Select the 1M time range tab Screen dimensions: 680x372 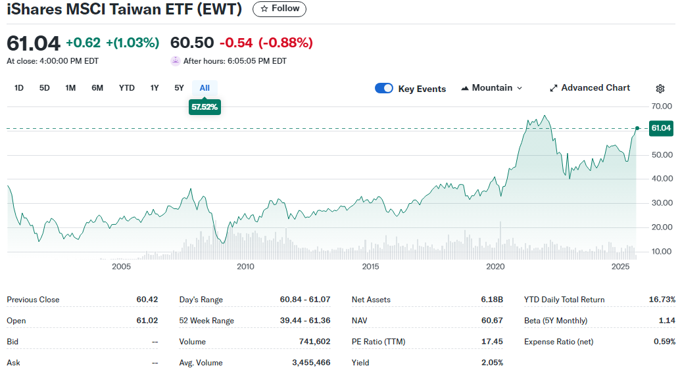click(x=70, y=88)
